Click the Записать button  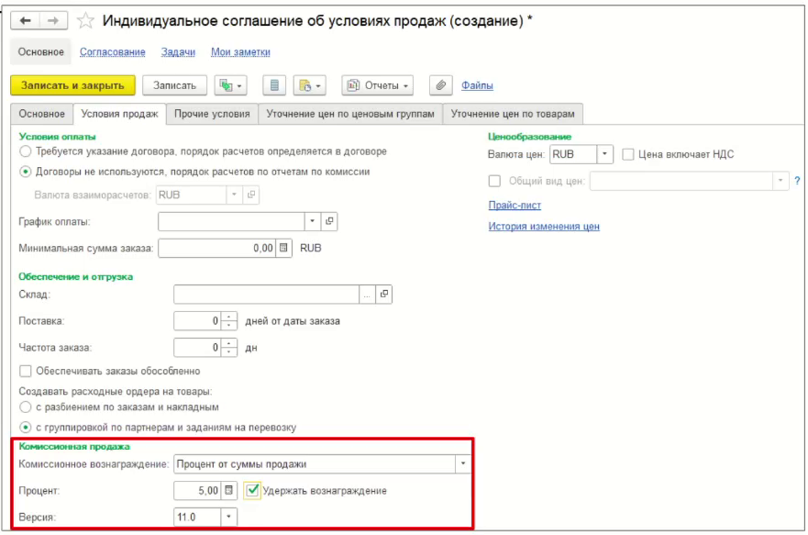[x=174, y=85]
